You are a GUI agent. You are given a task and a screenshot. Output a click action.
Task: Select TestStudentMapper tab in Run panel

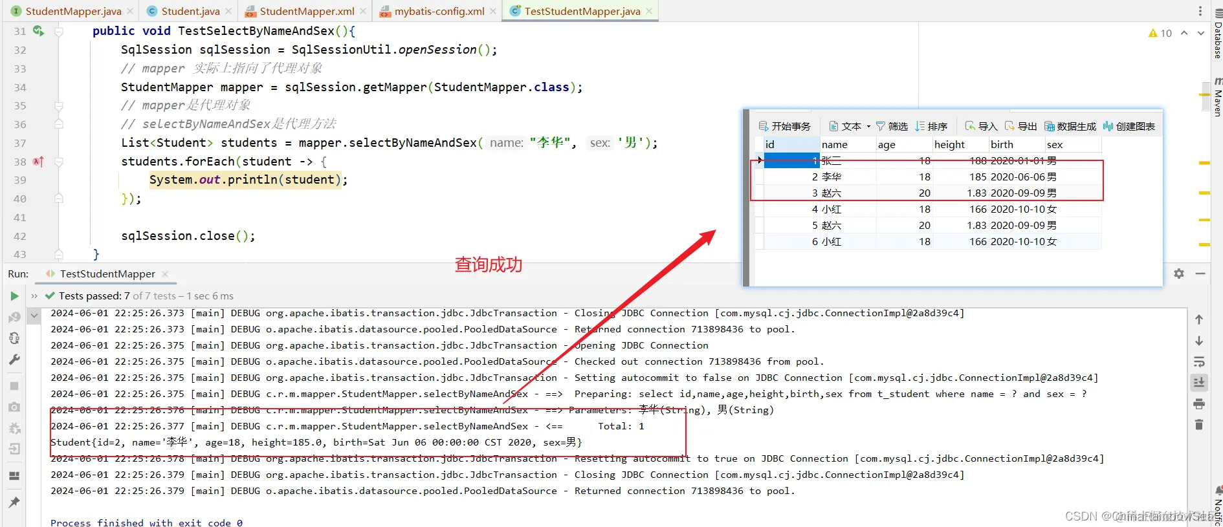click(x=107, y=274)
